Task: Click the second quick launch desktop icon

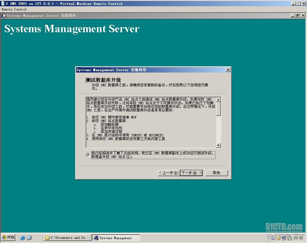Action: [29, 238]
